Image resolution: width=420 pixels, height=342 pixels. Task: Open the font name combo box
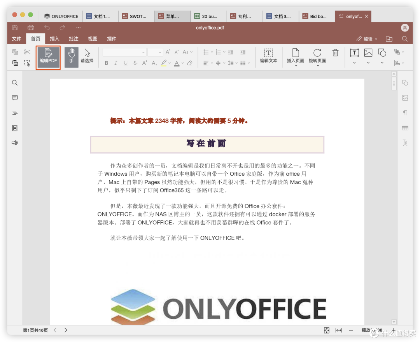coord(124,52)
